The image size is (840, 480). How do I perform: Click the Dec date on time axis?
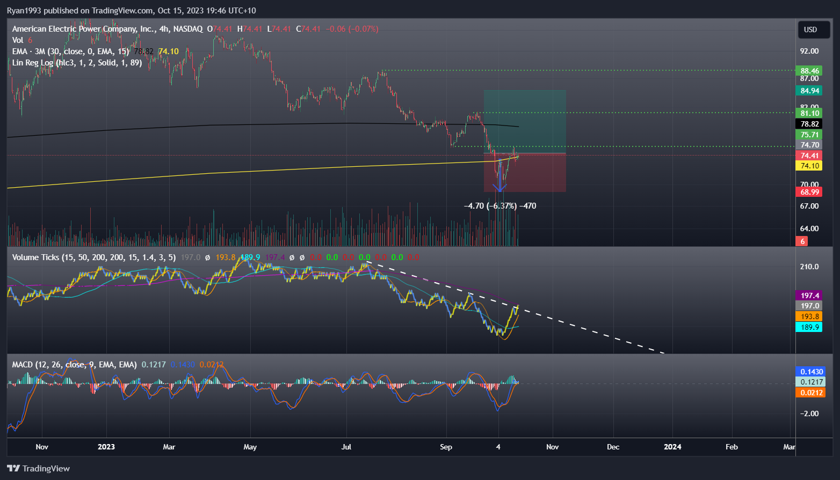pyautogui.click(x=613, y=447)
